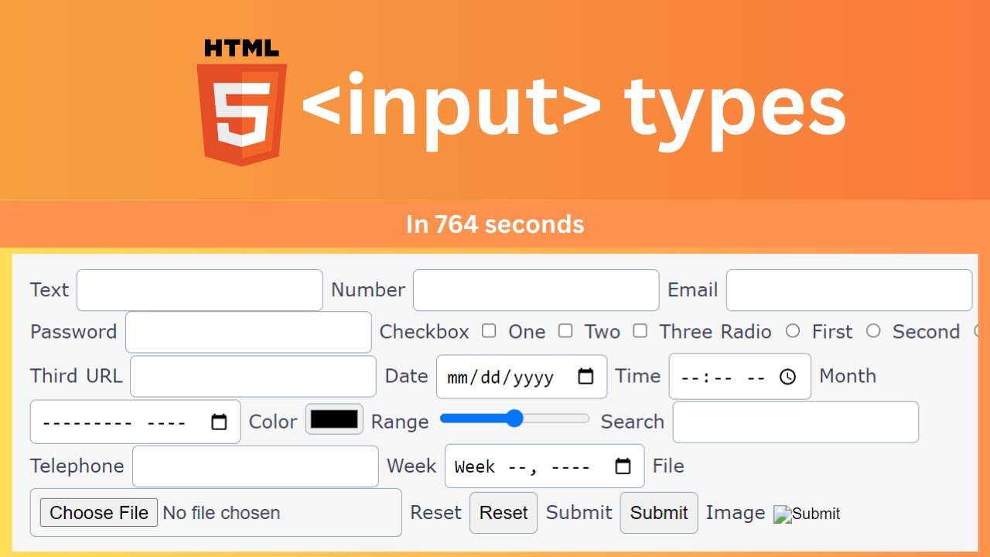Focus the Number input field
This screenshot has width=990, height=557.
click(536, 290)
